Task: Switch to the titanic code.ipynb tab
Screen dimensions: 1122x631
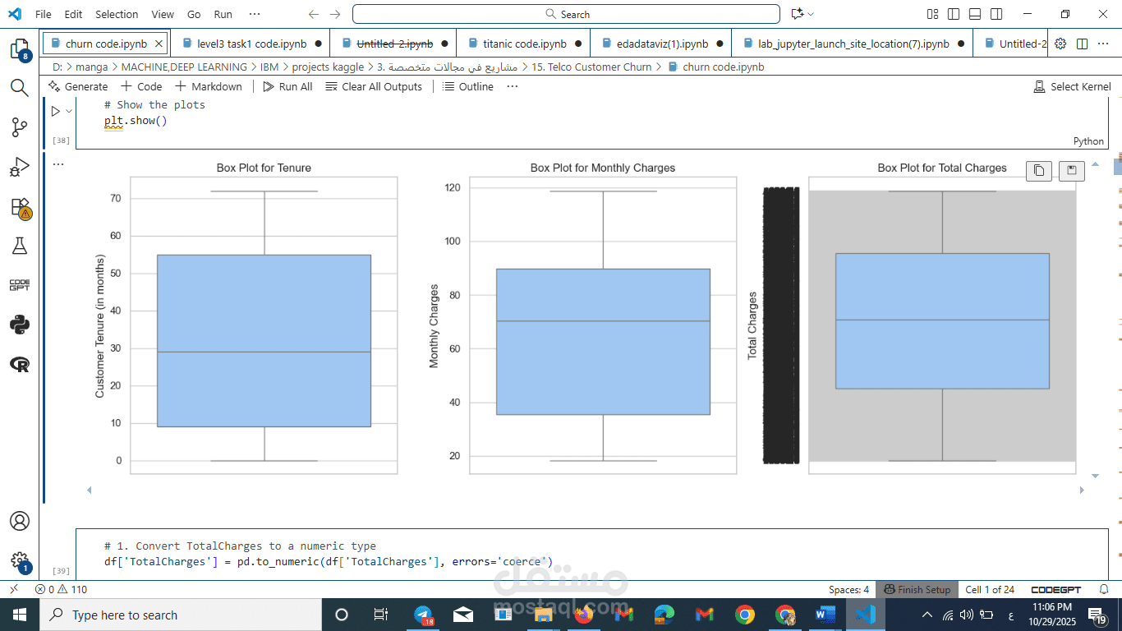Action: click(x=524, y=44)
